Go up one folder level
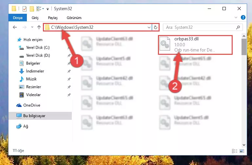The width and height of the screenshot is (252, 165). (39, 27)
